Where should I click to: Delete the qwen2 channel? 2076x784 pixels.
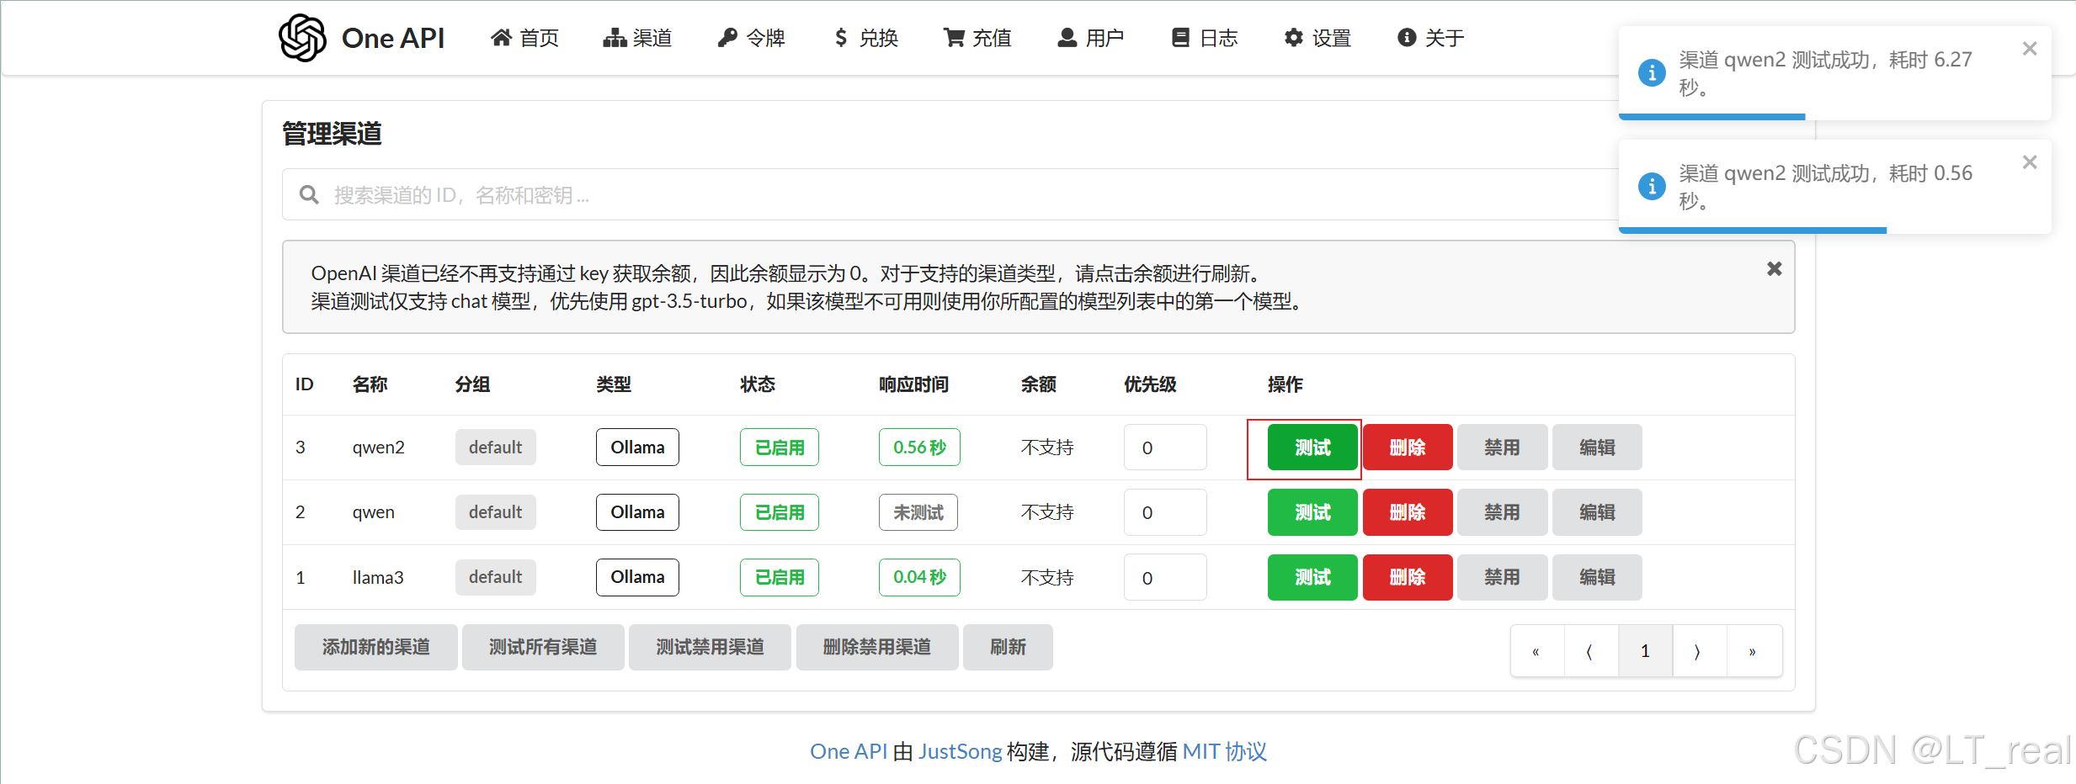pyautogui.click(x=1408, y=448)
